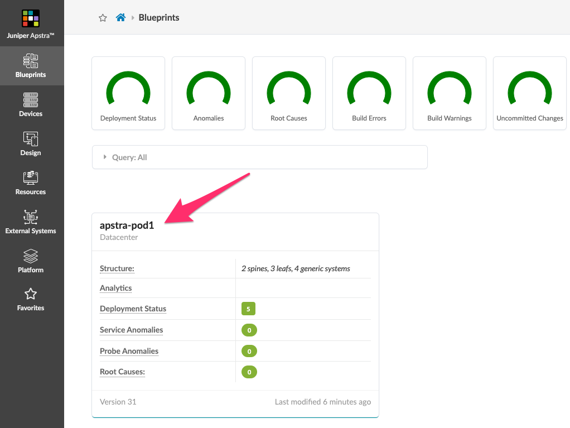The width and height of the screenshot is (570, 428).
Task: Click the Juniper Apstra logo icon
Action: (31, 18)
